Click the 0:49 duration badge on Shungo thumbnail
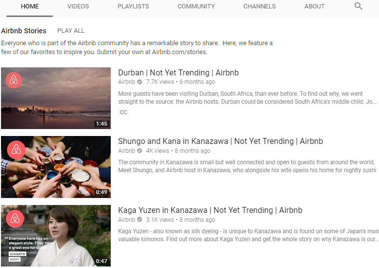This screenshot has width=379, height=268. [101, 192]
